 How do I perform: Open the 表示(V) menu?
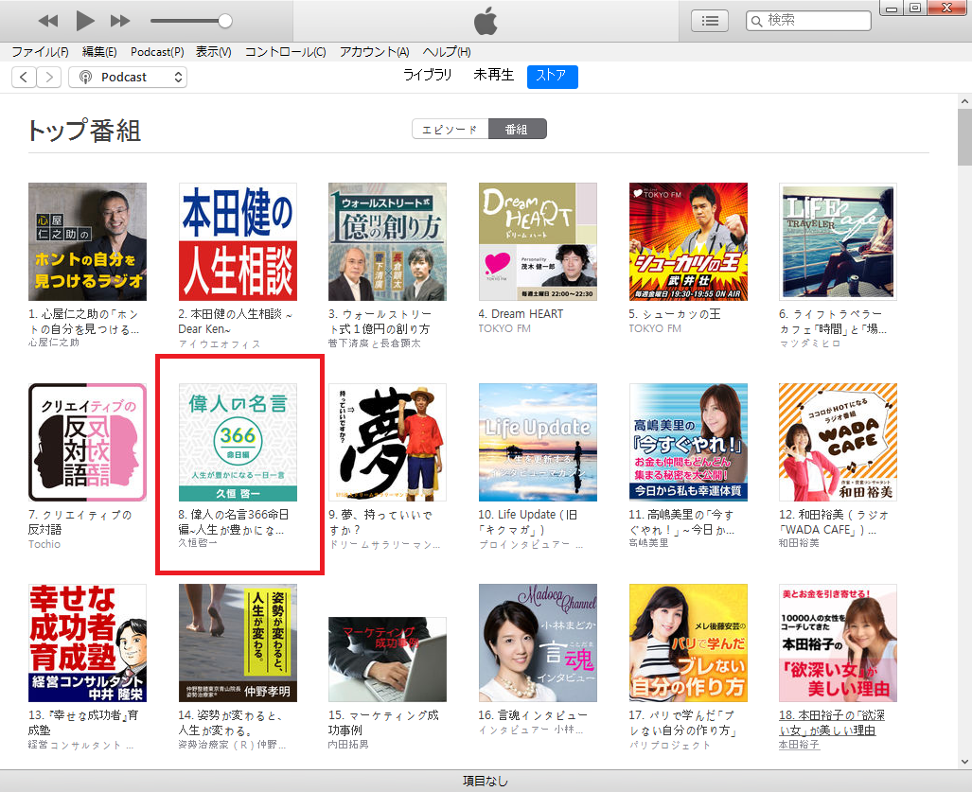click(214, 52)
